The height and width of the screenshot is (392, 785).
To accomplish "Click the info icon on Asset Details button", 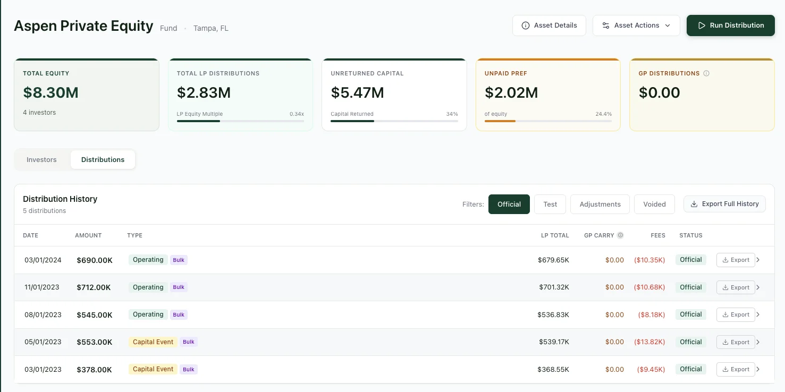I will point(525,25).
